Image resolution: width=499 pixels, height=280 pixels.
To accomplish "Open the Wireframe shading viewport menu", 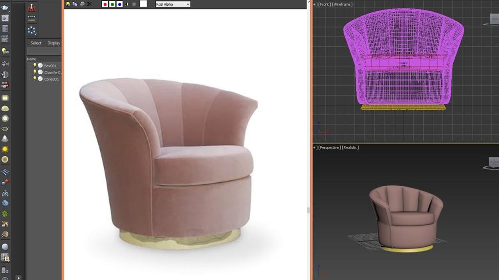I will tap(343, 4).
